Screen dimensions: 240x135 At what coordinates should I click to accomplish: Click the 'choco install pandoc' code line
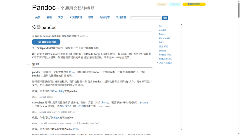tap(43, 97)
